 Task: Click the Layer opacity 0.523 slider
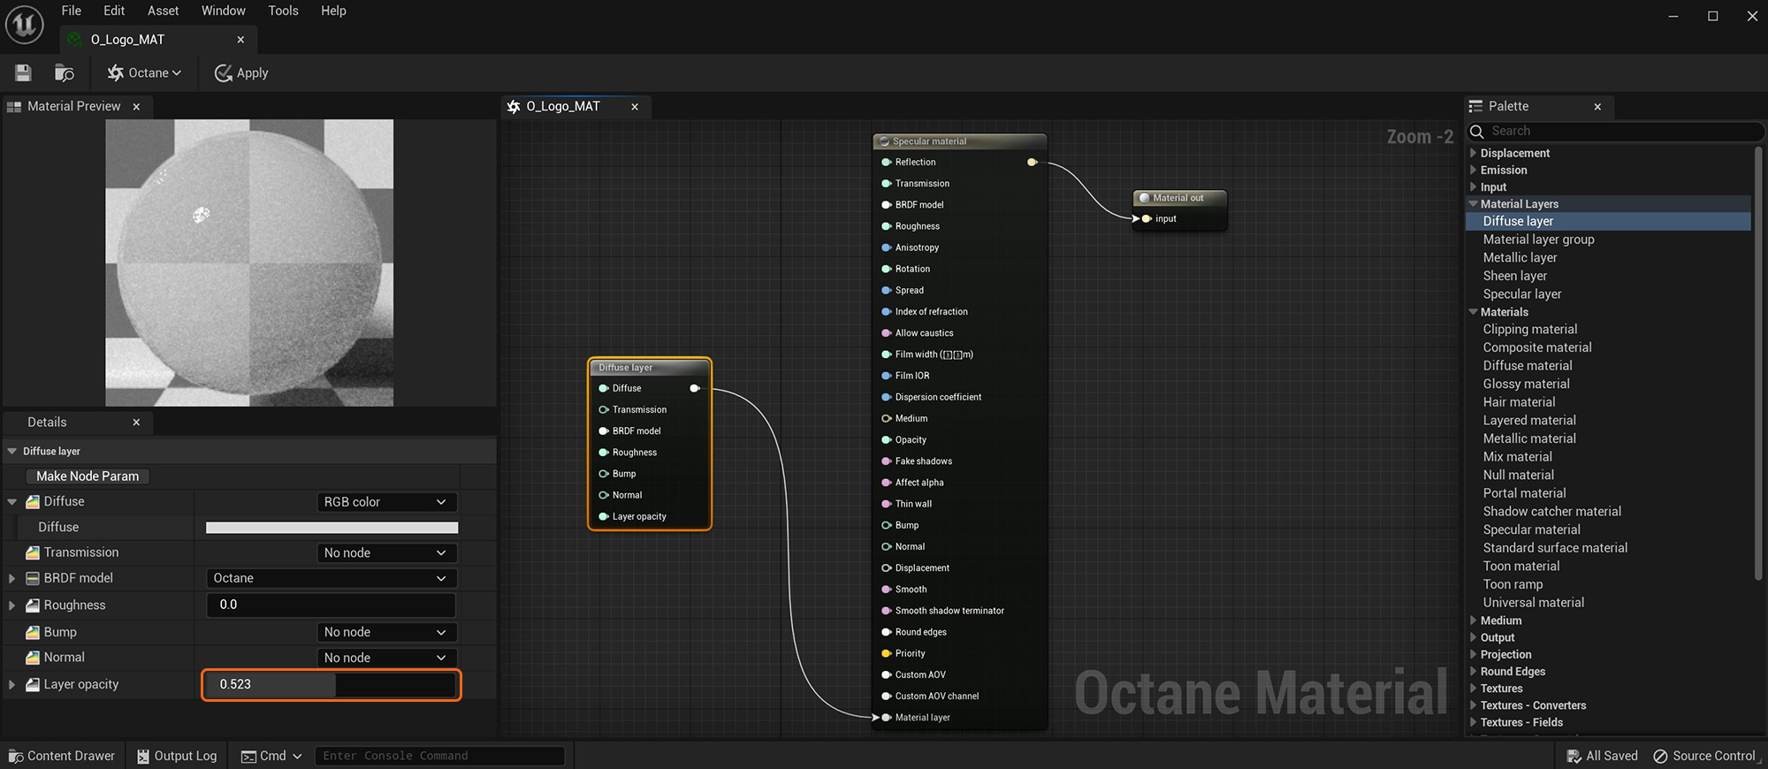pyautogui.click(x=331, y=684)
